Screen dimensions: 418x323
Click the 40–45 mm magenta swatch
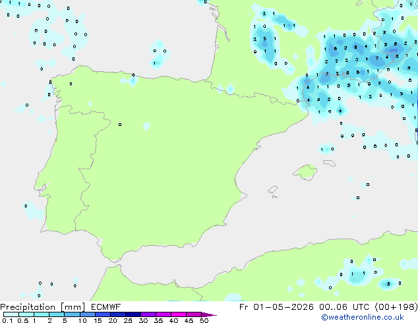pos(179,314)
